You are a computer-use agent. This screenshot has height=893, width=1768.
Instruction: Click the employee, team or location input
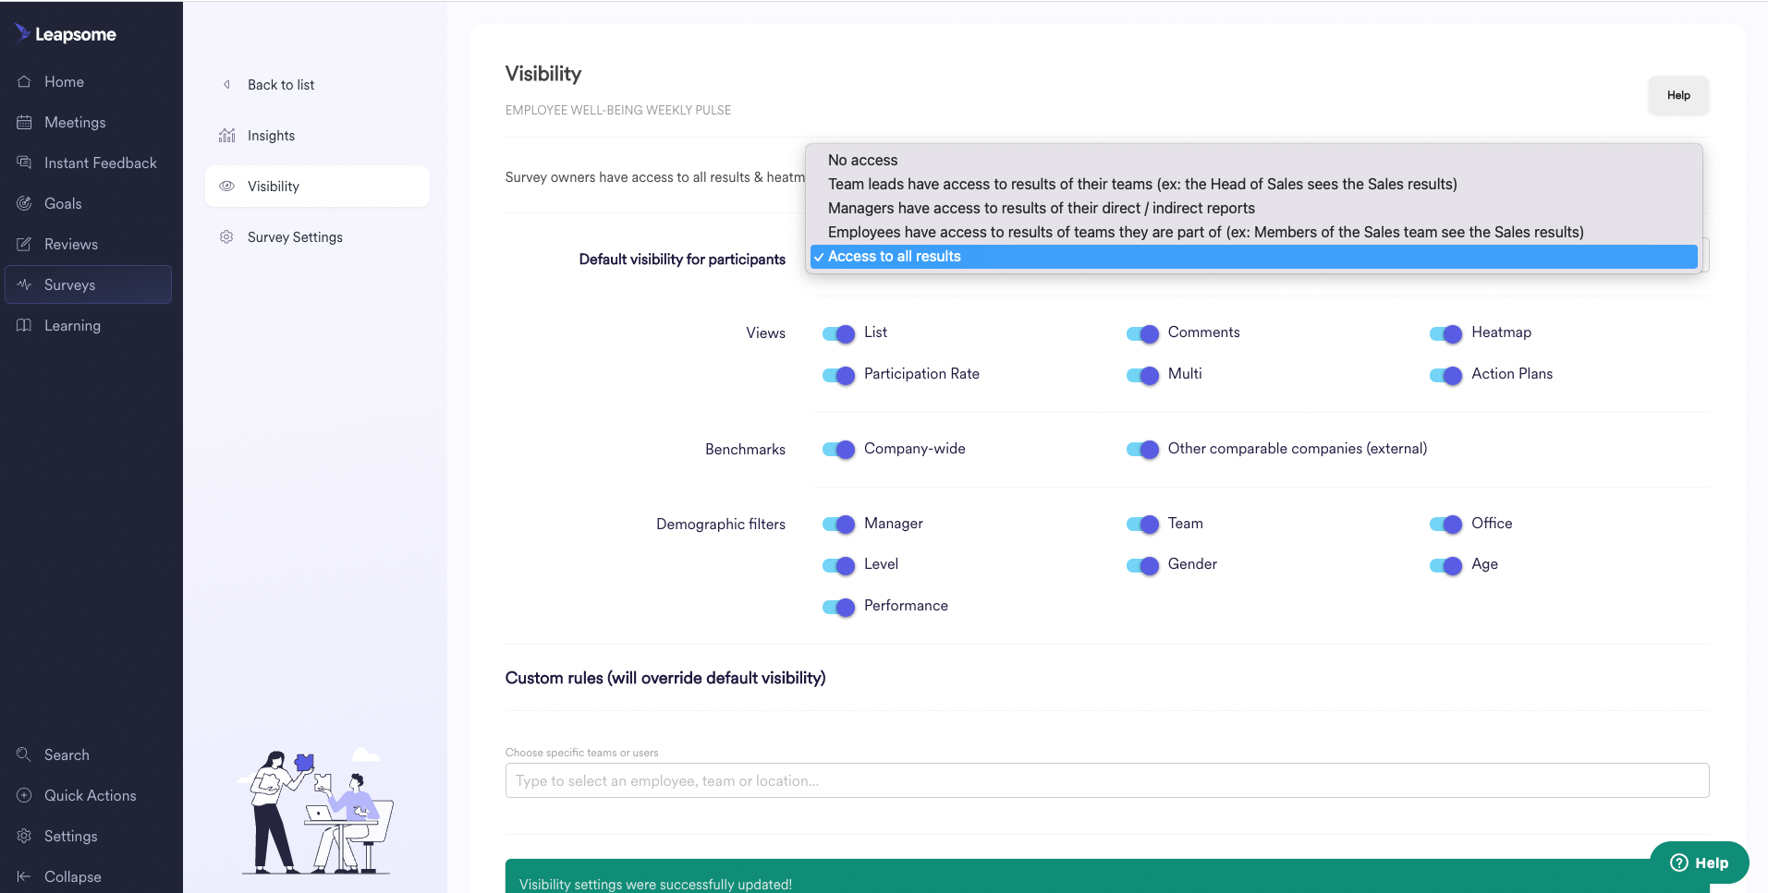pos(1107,780)
